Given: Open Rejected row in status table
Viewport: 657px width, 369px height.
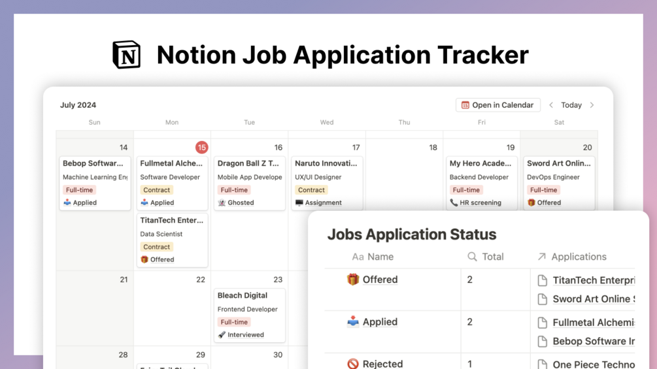Looking at the screenshot, I should 479,361.
